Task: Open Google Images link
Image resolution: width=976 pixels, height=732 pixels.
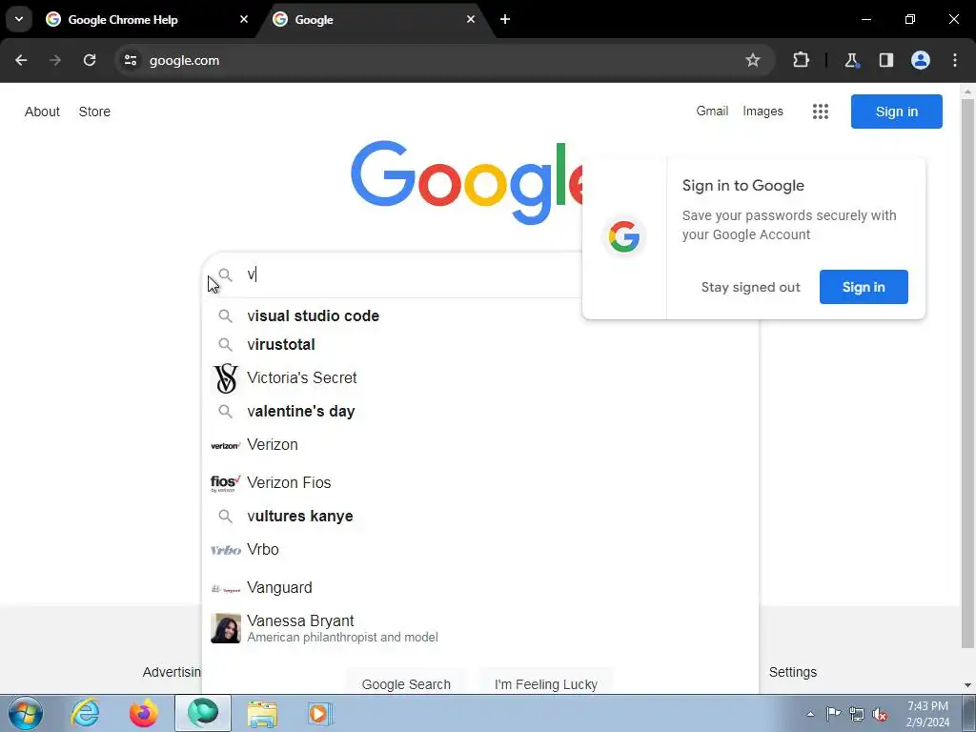Action: pyautogui.click(x=762, y=111)
